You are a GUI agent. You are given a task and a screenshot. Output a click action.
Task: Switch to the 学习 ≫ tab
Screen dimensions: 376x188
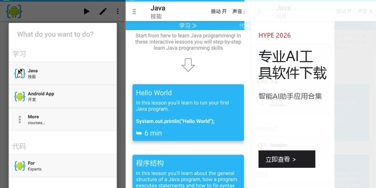point(188,26)
